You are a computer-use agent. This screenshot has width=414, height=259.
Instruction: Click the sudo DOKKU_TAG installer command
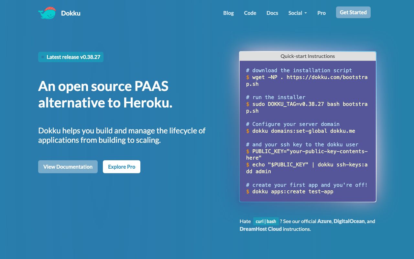pos(307,107)
